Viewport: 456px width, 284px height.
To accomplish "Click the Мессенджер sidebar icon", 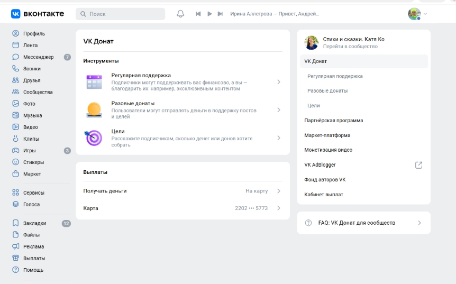I will (x=15, y=57).
